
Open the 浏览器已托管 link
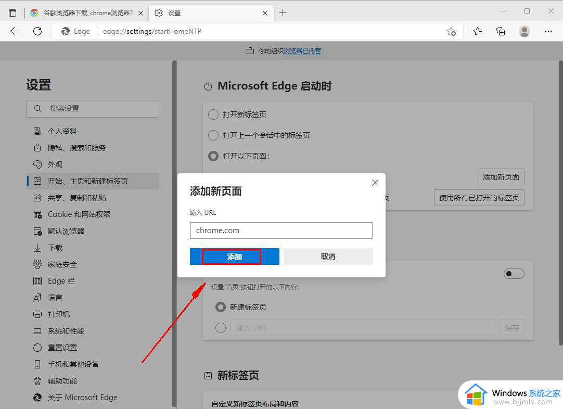click(x=302, y=51)
